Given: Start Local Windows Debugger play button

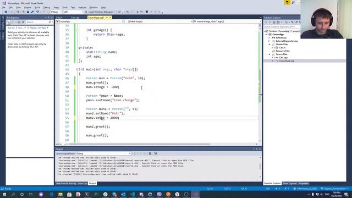Looking at the screenshot, I should 86,12.
